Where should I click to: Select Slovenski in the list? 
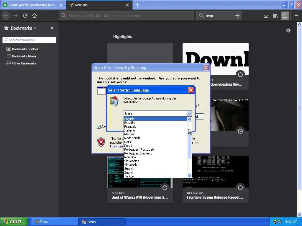pyautogui.click(x=155, y=165)
